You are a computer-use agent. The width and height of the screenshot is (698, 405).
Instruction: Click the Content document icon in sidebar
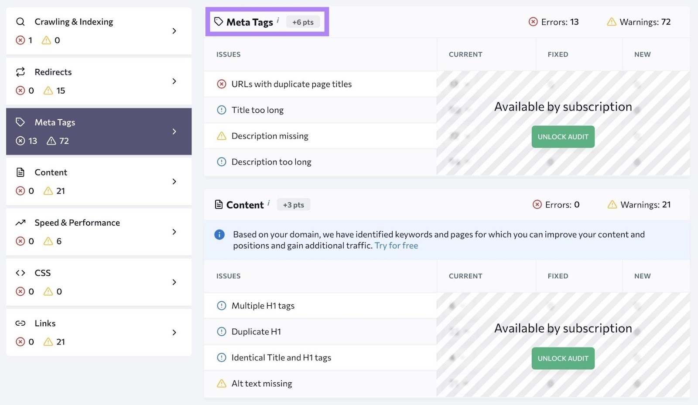point(20,172)
